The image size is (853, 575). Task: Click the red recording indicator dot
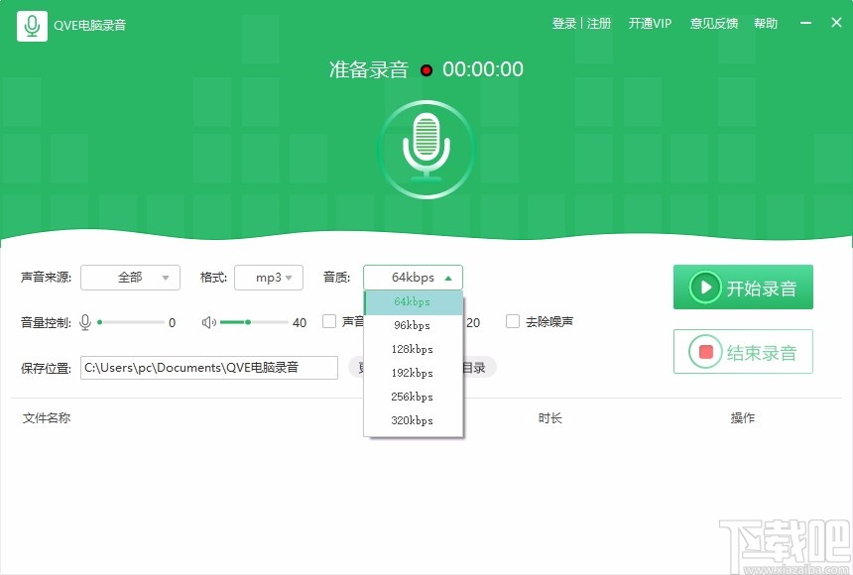[426, 70]
